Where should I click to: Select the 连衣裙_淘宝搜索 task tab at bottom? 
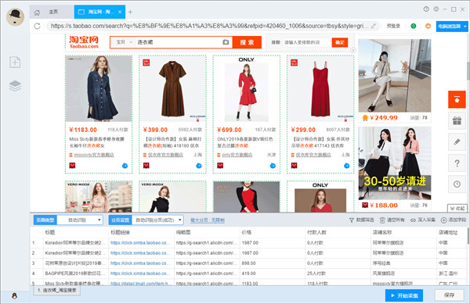click(x=57, y=290)
